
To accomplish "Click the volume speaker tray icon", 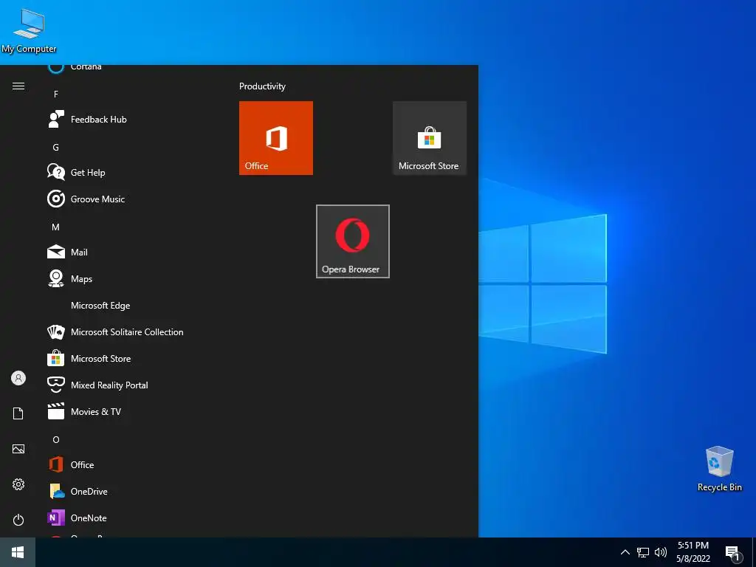I will coord(661,552).
